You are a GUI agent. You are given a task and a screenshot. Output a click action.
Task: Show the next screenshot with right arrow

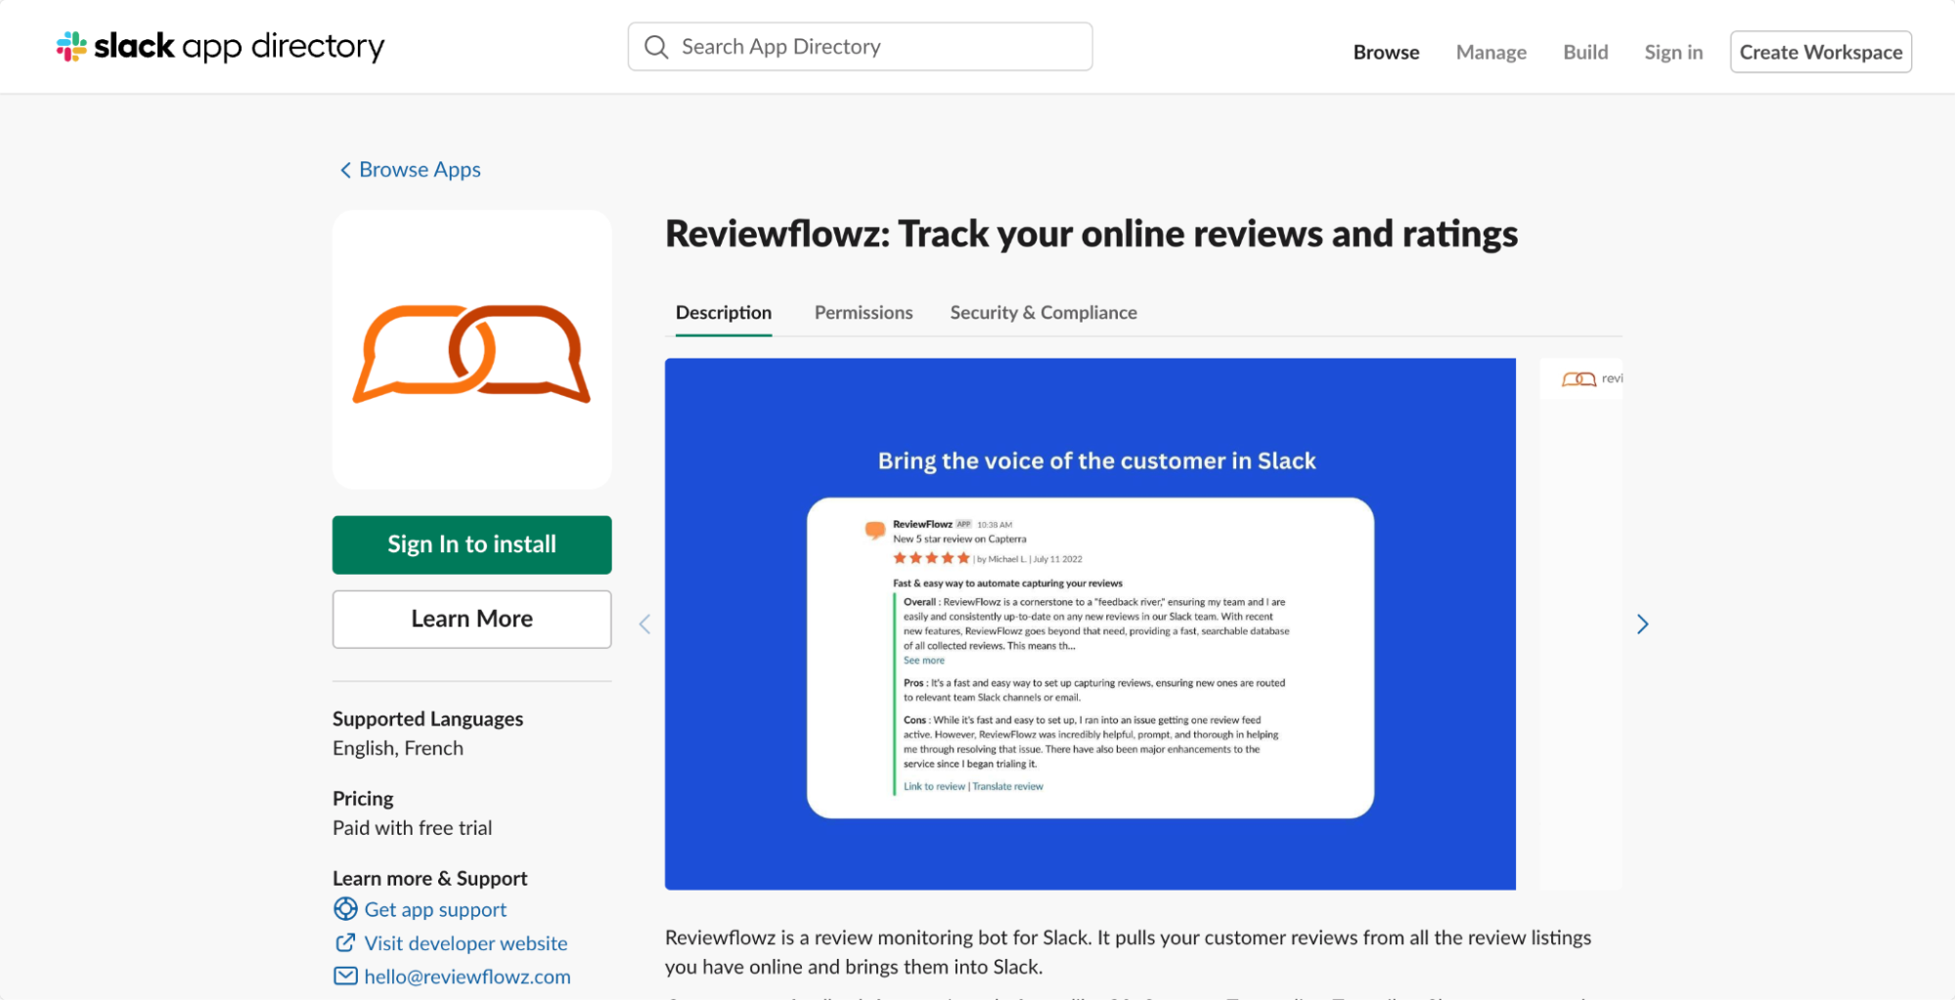1642,624
